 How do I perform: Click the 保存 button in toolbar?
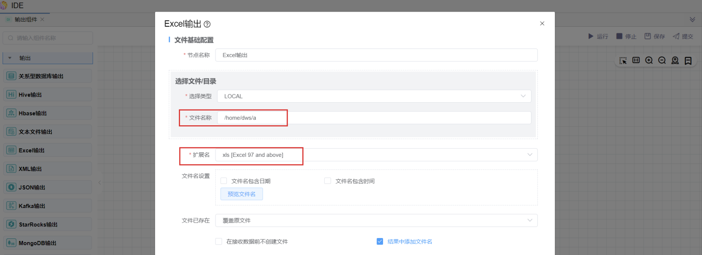pos(654,36)
